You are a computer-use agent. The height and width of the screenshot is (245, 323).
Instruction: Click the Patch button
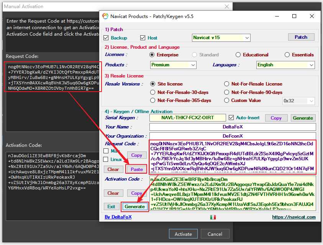tap(301, 37)
